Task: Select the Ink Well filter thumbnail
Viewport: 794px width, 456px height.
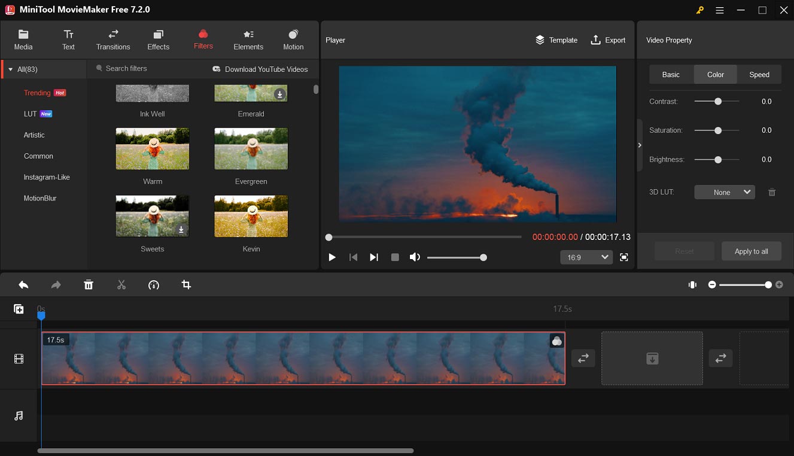Action: click(x=153, y=93)
